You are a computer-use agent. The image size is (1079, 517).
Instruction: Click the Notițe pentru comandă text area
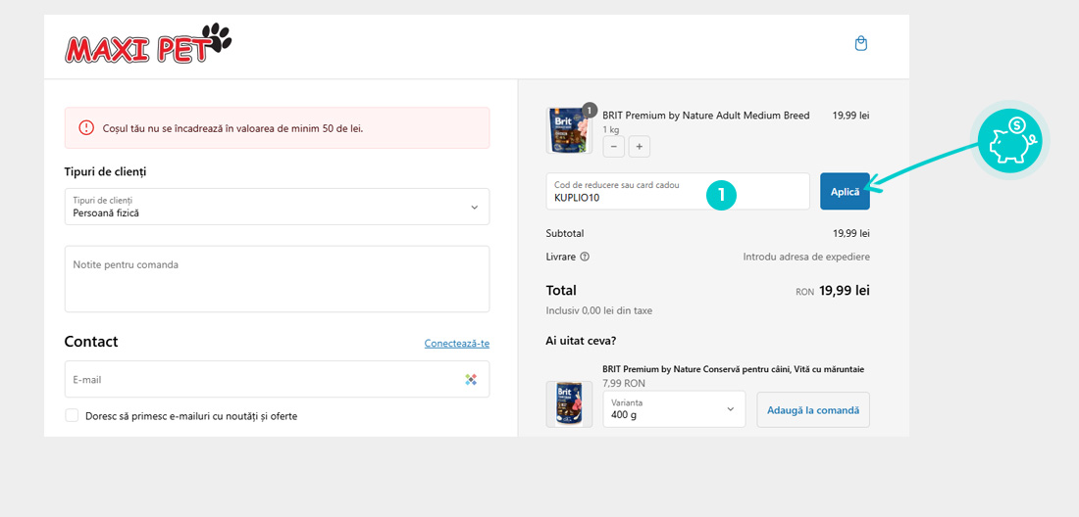277,279
